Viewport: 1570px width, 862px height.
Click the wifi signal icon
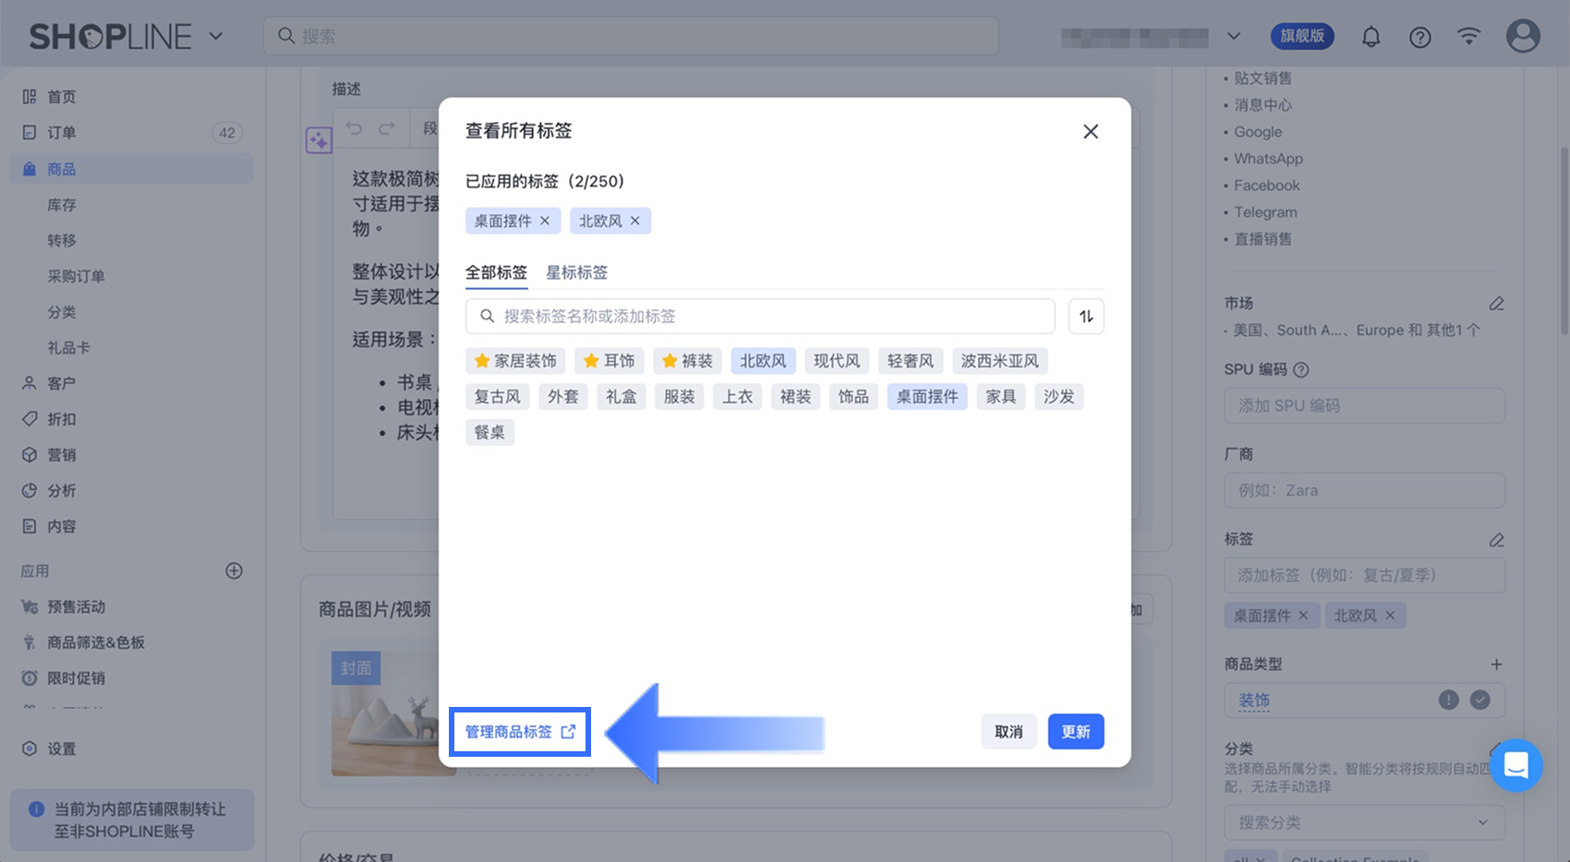[1468, 37]
